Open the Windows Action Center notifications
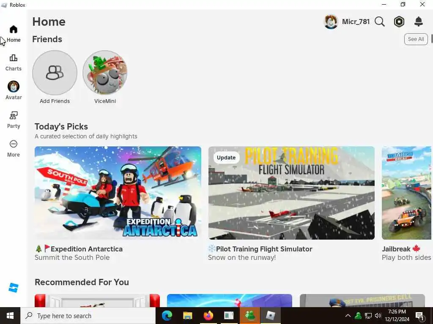The height and width of the screenshot is (324, 433). (x=420, y=316)
